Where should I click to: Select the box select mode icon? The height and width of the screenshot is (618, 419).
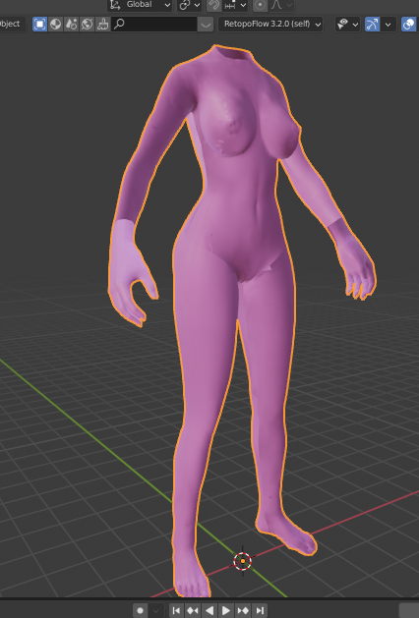click(x=40, y=24)
